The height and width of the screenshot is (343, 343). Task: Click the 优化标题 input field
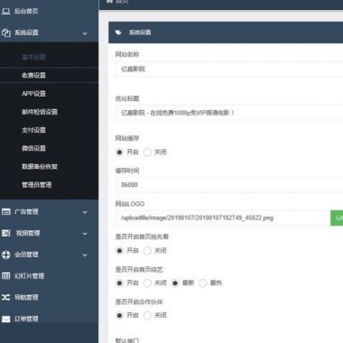pos(229,113)
